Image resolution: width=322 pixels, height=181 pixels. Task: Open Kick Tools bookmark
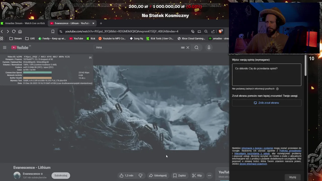coord(160,38)
